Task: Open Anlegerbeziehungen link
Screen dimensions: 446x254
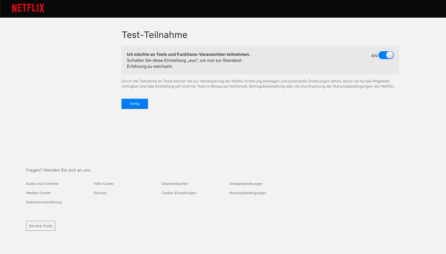Action: [246, 184]
